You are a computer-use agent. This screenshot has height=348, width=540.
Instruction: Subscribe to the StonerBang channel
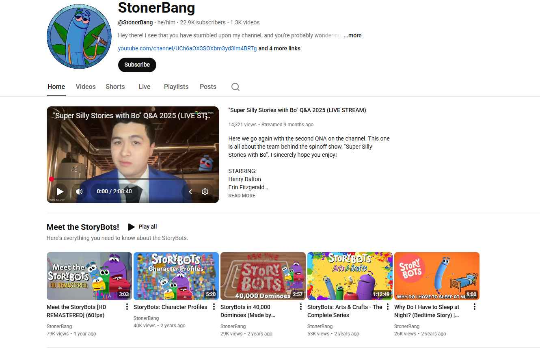click(137, 65)
